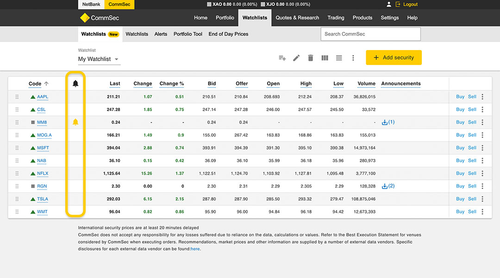Click the columns layout icon
The height and width of the screenshot is (278, 500).
coord(325,58)
